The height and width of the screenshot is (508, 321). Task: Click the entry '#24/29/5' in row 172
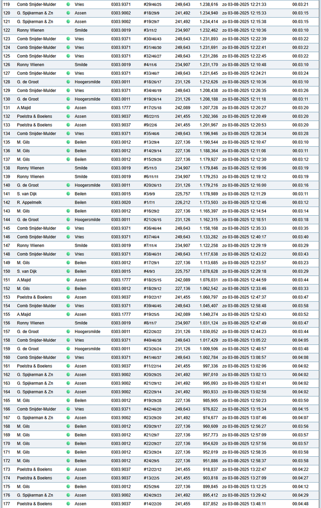151,461
